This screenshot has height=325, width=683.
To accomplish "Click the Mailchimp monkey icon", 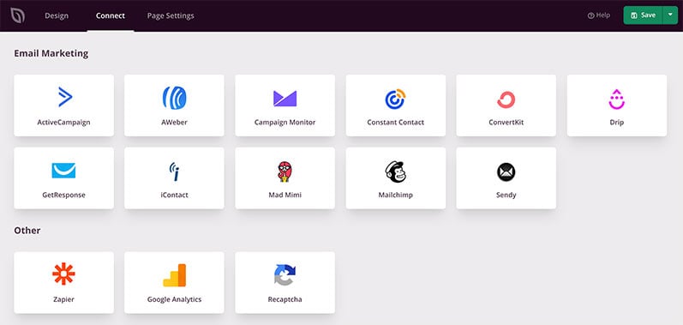I will tap(395, 172).
